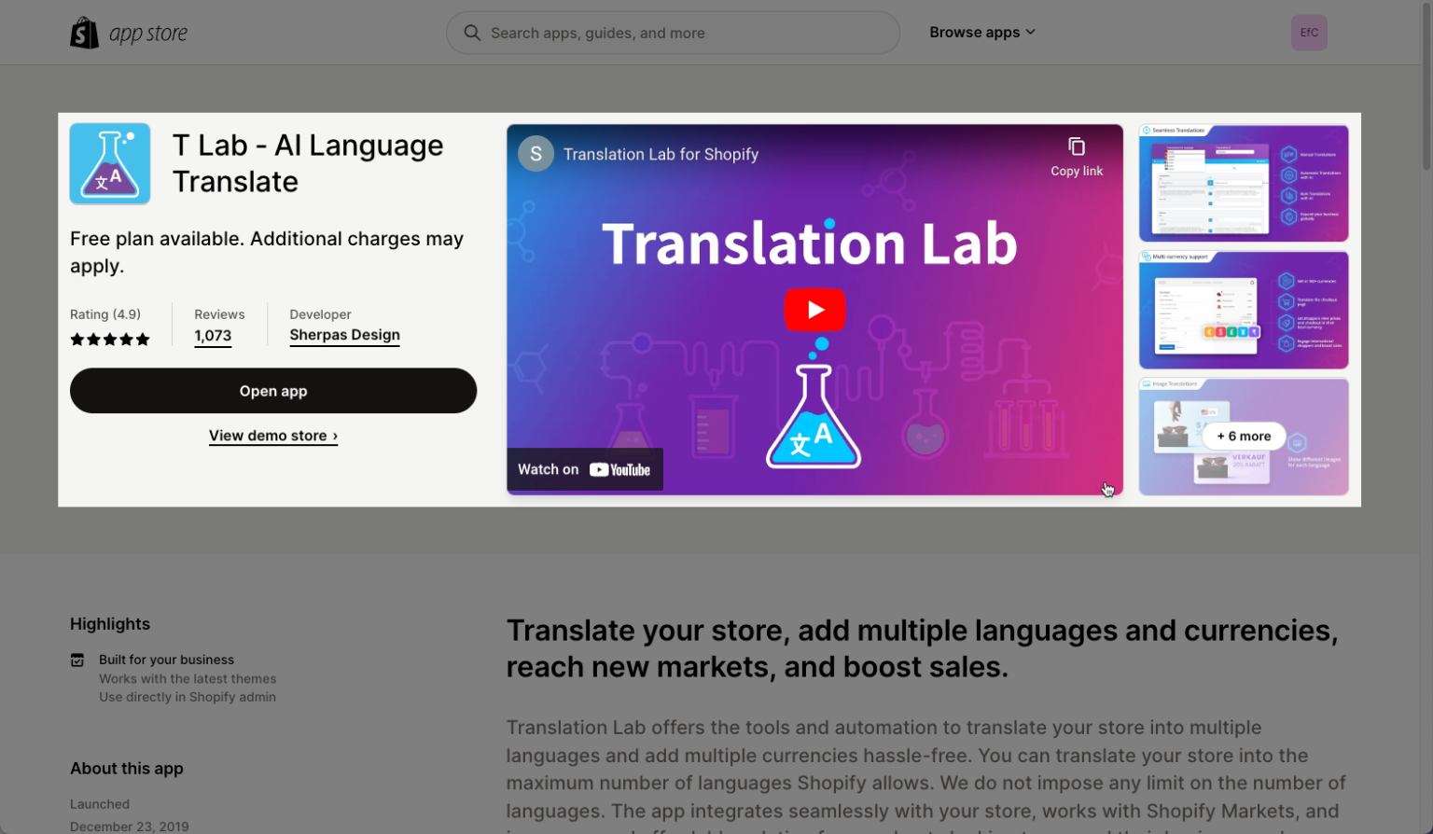Screen dimensions: 1433x834
Task: Click the T Lab flask app icon
Action: click(109, 162)
